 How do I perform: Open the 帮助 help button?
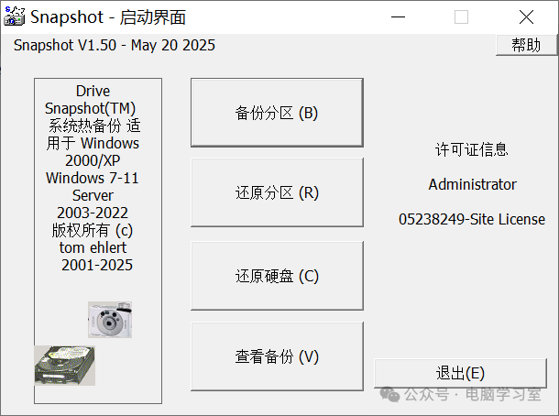point(525,45)
